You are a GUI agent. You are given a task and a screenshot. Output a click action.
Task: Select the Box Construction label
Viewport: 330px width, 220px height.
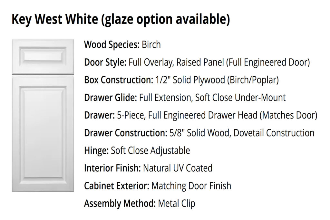119,80
